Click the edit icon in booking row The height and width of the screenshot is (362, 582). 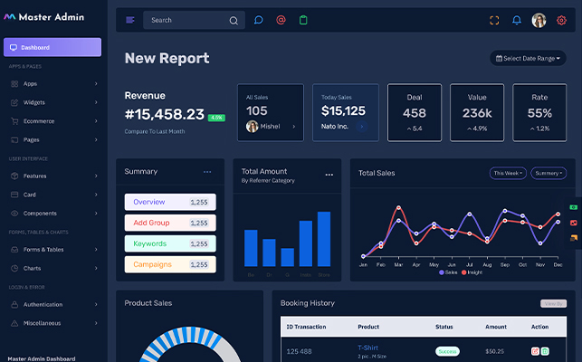535,351
